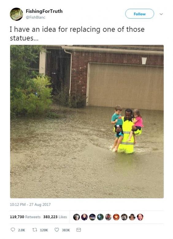Like the tweet with the heart icon

57,230
